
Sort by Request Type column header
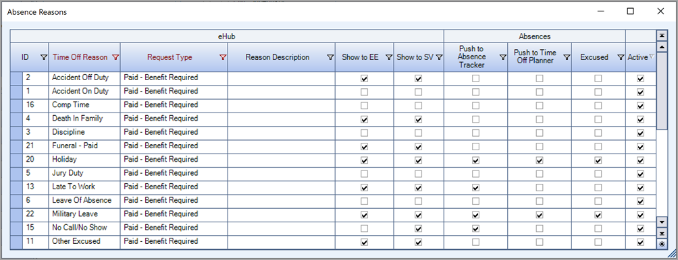tap(169, 57)
